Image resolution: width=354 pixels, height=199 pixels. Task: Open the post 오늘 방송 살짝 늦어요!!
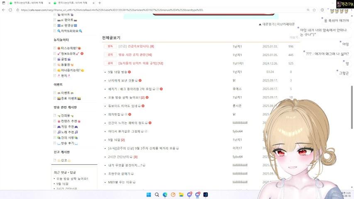pos(124,97)
